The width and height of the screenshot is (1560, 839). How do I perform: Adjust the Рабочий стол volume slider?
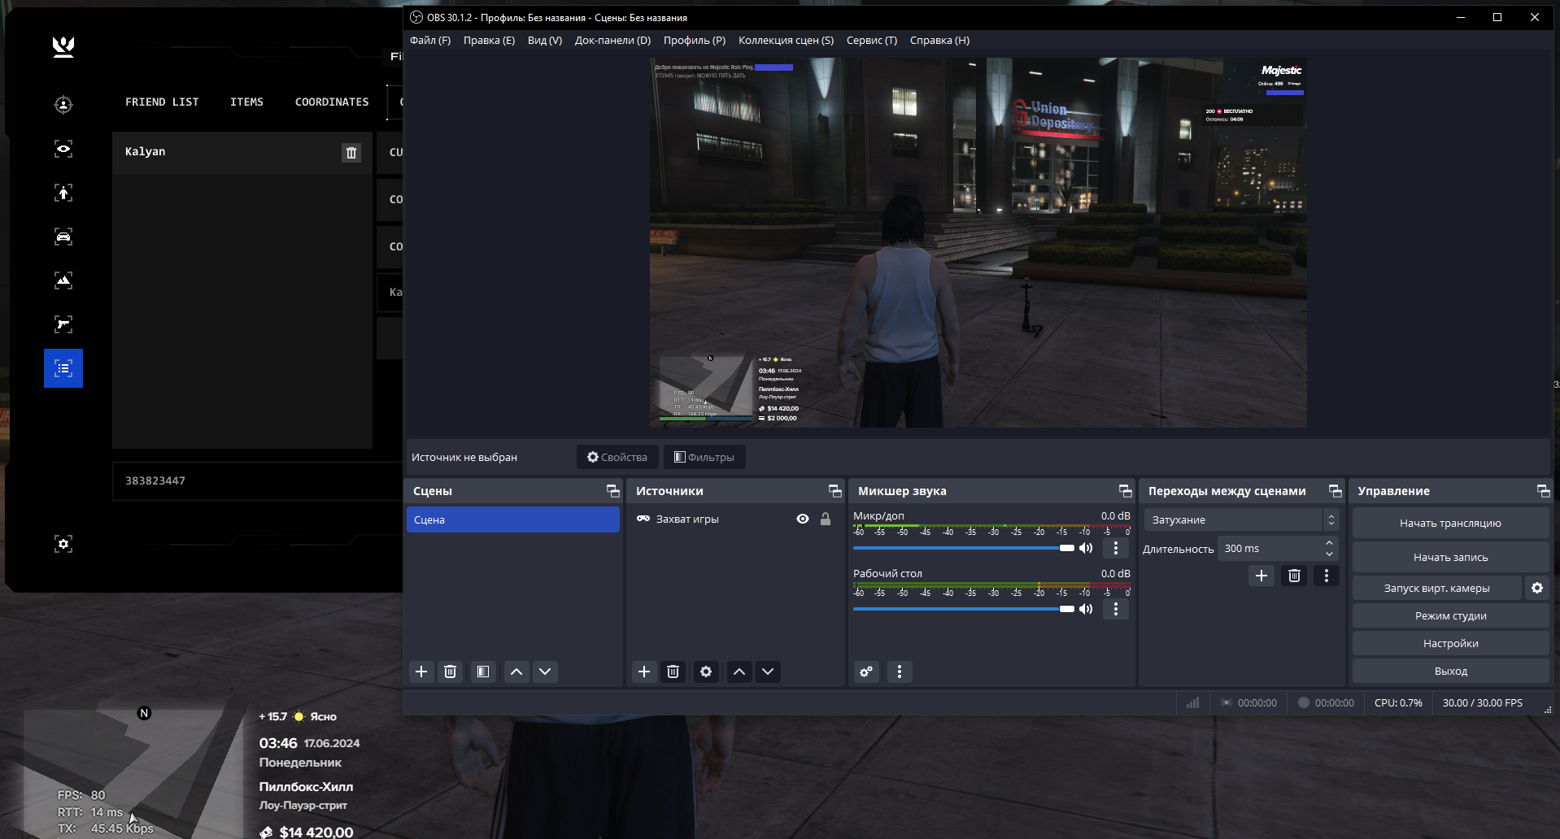pyautogui.click(x=1066, y=609)
